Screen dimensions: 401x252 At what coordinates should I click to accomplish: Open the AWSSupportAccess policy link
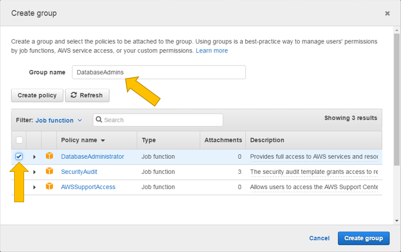point(88,187)
